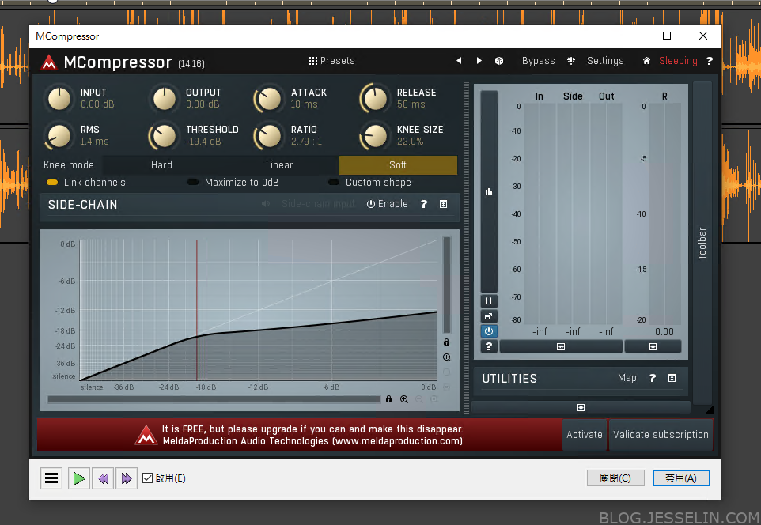Image resolution: width=761 pixels, height=525 pixels.
Task: Lock the graph horizontal zoom
Action: coord(388,398)
